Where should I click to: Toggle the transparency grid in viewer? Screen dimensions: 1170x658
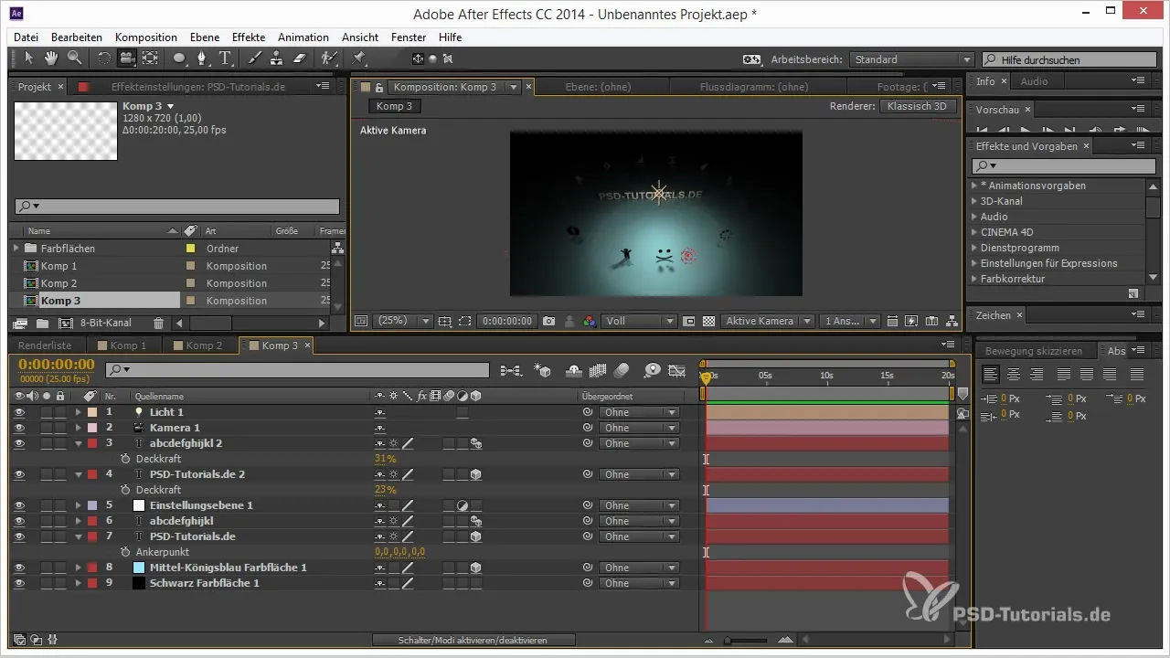(707, 322)
